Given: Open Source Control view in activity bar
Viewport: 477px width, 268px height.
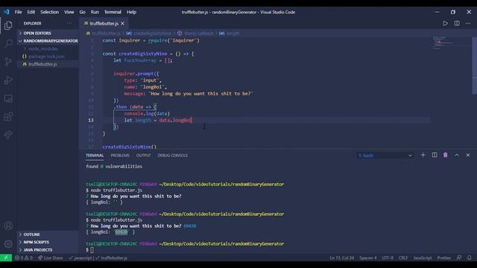Looking at the screenshot, I should click(x=8, y=62).
